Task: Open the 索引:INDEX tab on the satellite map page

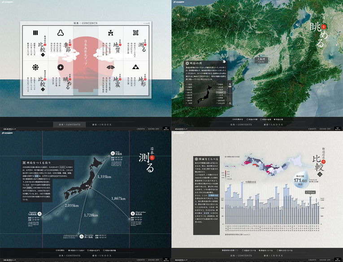Action: click(x=274, y=124)
